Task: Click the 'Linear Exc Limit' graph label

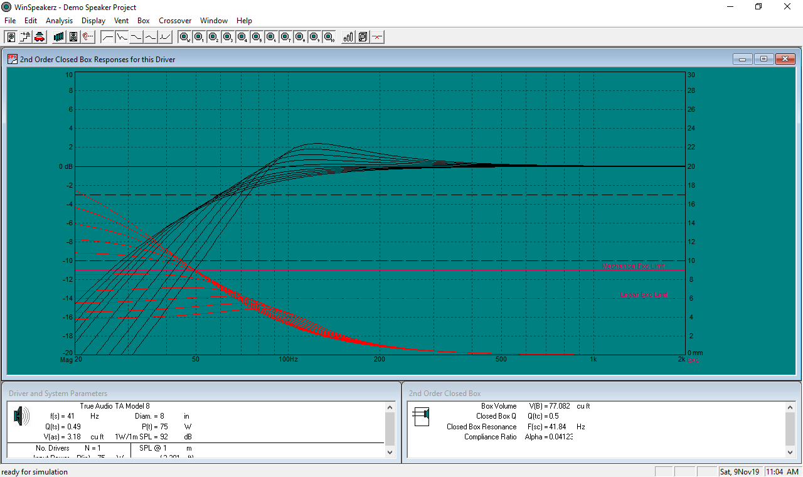Action: (x=644, y=294)
